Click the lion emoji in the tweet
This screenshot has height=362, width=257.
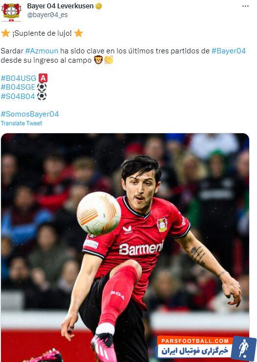[x=98, y=60]
